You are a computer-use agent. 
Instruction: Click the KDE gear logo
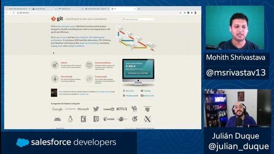point(134,119)
